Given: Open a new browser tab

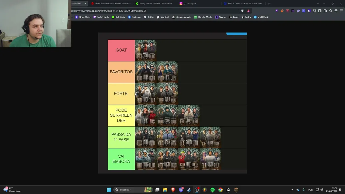Looking at the screenshot, I should tap(269, 4).
